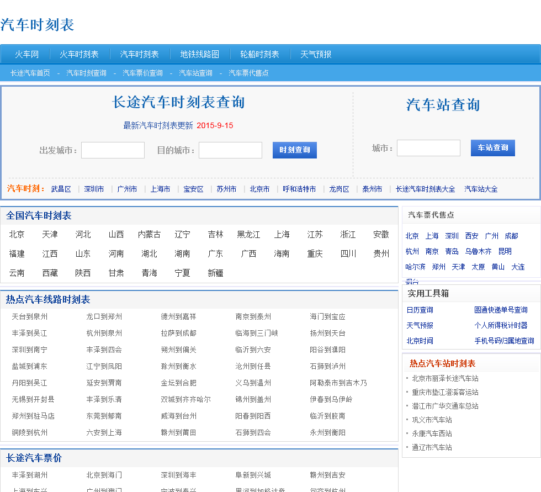541x492 pixels.
Task: Choose 新疆 from the province list
Action: (215, 273)
